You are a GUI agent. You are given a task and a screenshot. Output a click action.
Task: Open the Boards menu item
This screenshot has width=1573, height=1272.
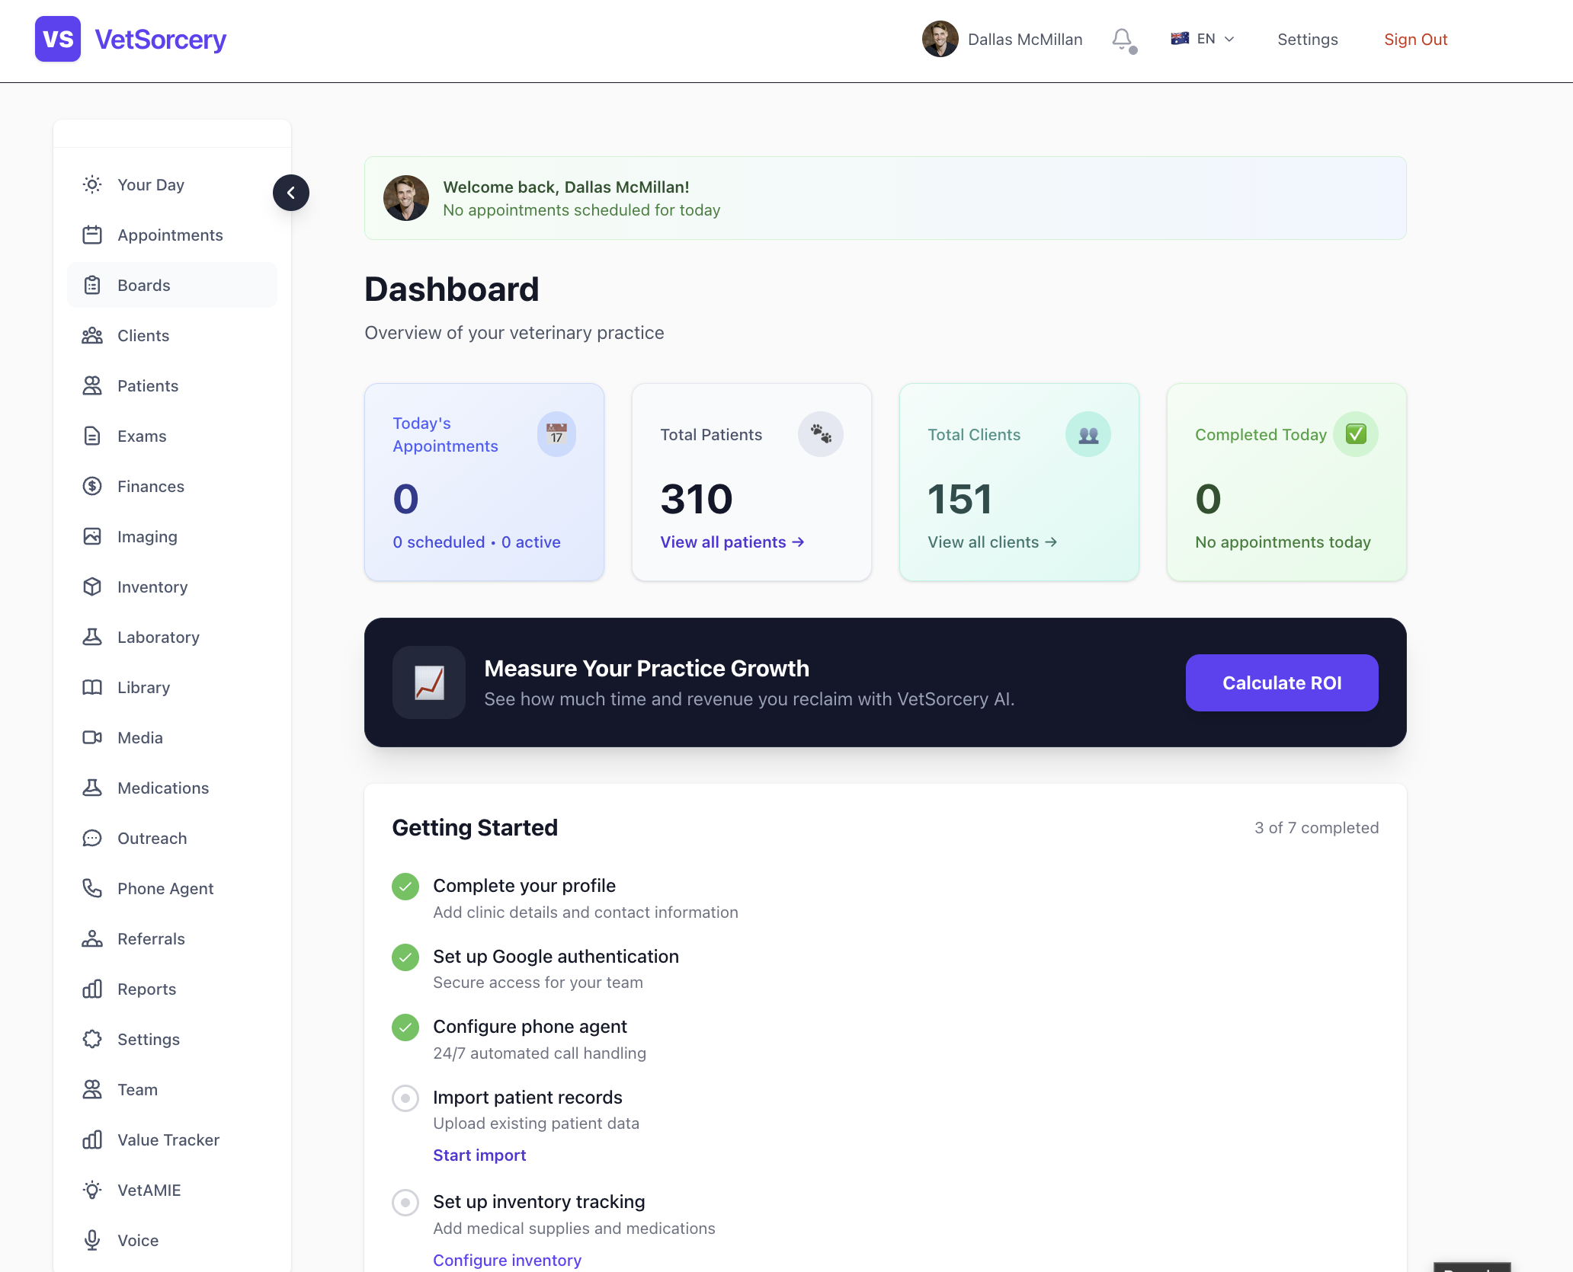click(x=144, y=285)
